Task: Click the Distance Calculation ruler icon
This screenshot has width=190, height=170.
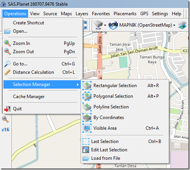Action: click(x=8, y=72)
